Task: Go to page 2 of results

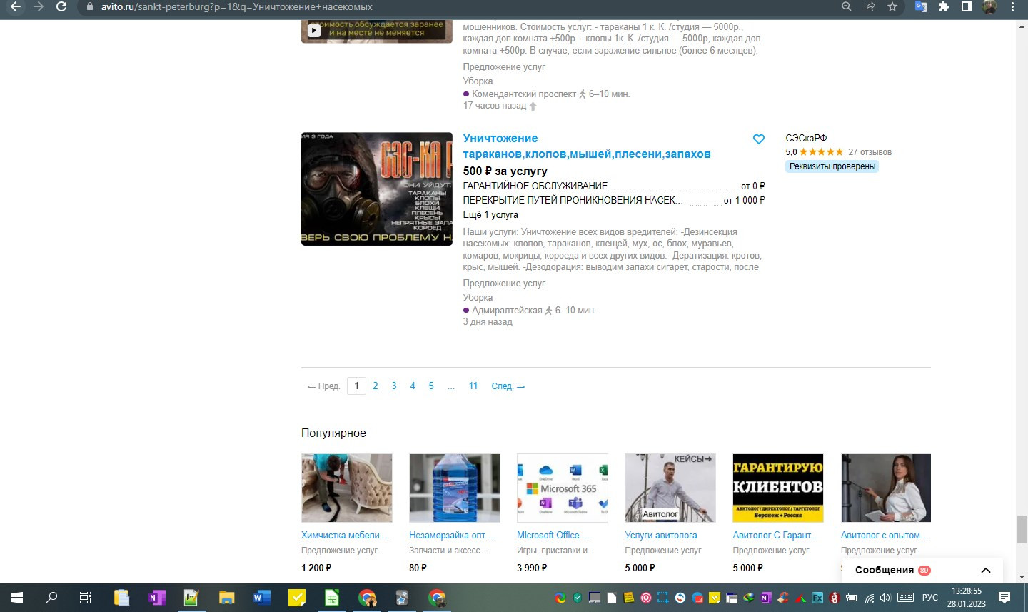Action: [376, 386]
